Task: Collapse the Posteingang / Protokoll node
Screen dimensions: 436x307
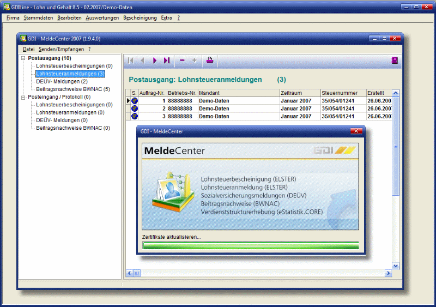Action: click(23, 97)
